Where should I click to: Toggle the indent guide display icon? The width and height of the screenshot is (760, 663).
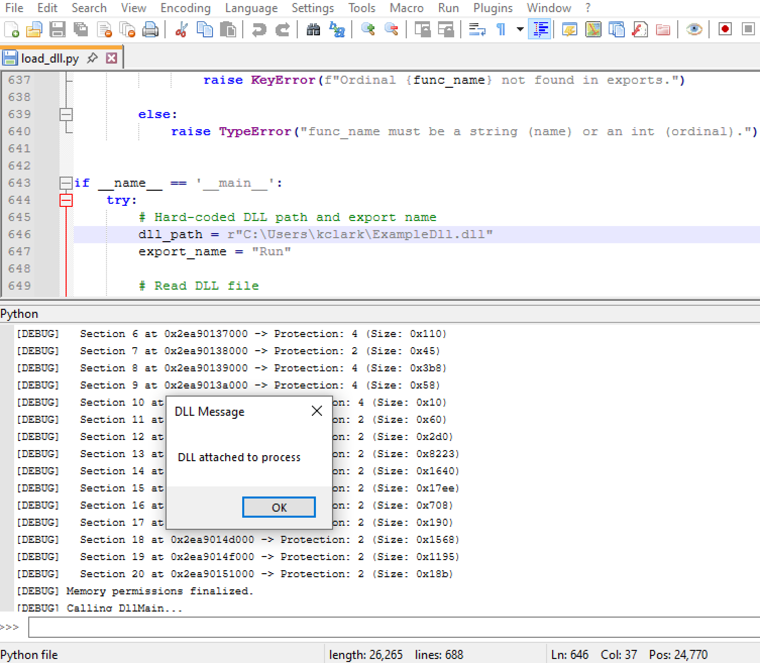click(539, 29)
